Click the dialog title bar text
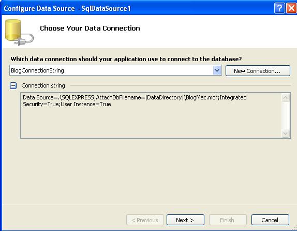Viewport: 297px width, 232px height. (67, 8)
